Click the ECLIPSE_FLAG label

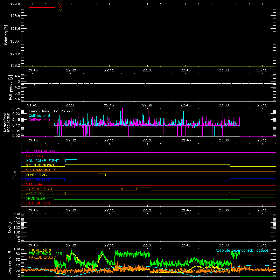tap(38, 180)
